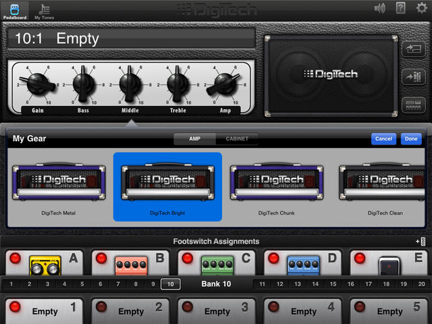Select bank 3 in bank strip
The width and height of the screenshot is (432, 324).
click(x=47, y=284)
